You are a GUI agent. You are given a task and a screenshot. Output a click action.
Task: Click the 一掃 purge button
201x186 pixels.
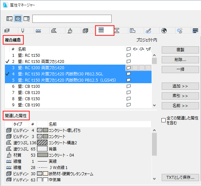pos(180,70)
